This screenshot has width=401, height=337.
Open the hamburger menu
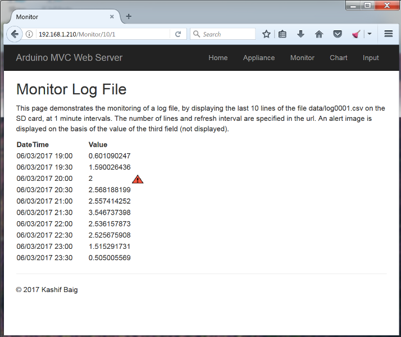(388, 34)
